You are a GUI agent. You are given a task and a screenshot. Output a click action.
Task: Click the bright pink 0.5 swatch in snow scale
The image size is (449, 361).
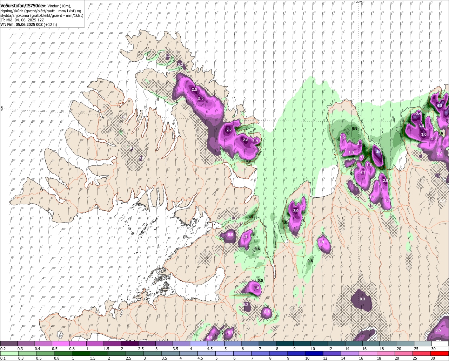pyautogui.click(x=60, y=344)
